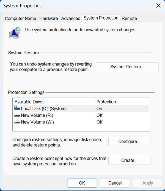Screen dimensions: 165x191
Task: Select the Local Disk (C:) (System) row
Action: 44,108
